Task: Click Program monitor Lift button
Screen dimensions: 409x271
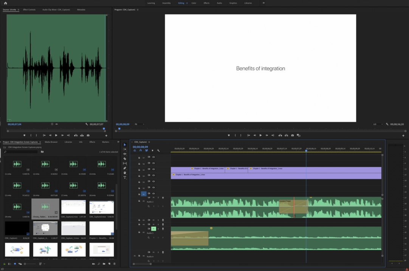Action: coord(280,135)
